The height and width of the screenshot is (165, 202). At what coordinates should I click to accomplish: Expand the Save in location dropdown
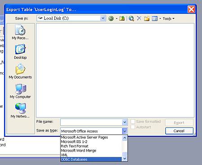pos(103,18)
